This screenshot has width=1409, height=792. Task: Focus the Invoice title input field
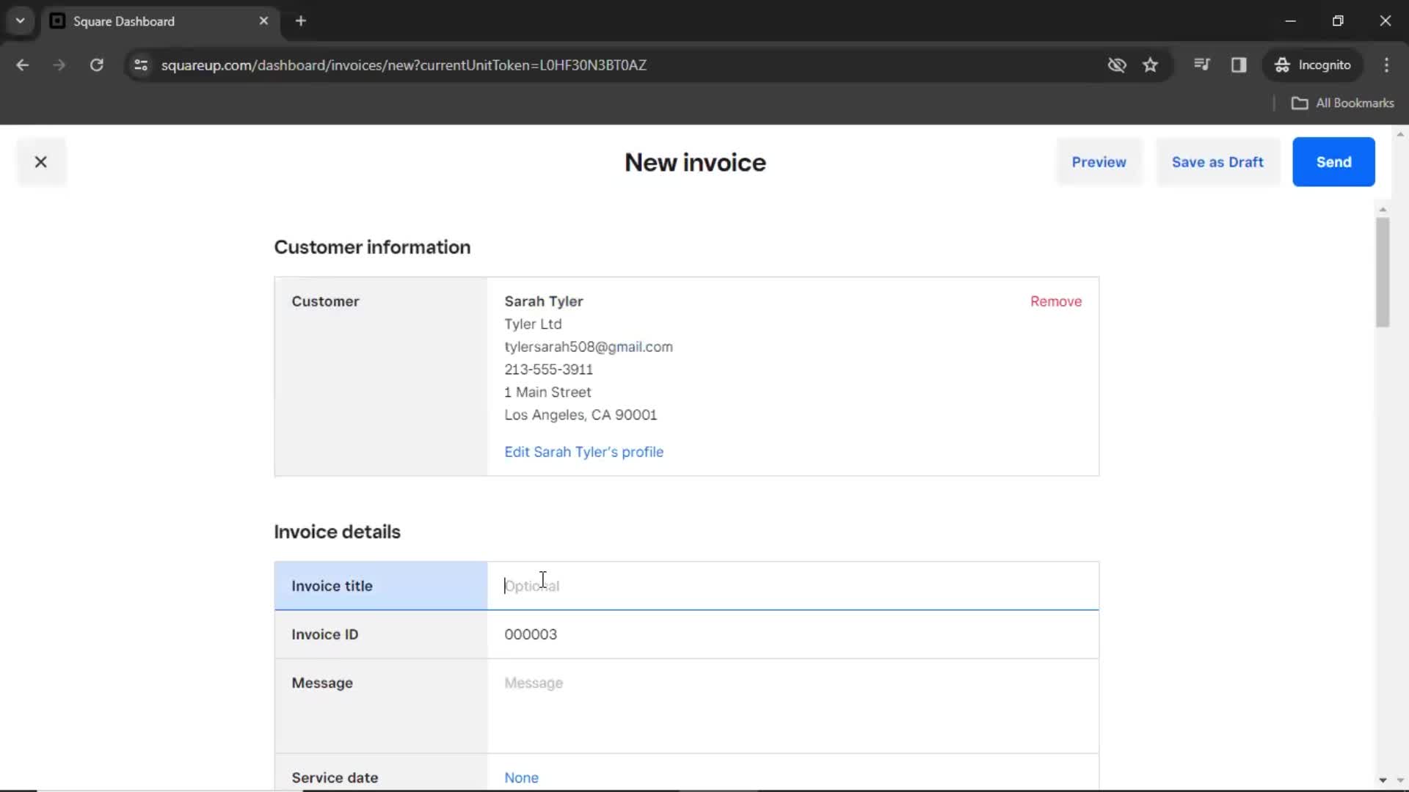(793, 586)
